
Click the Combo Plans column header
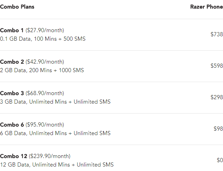tap(17, 7)
